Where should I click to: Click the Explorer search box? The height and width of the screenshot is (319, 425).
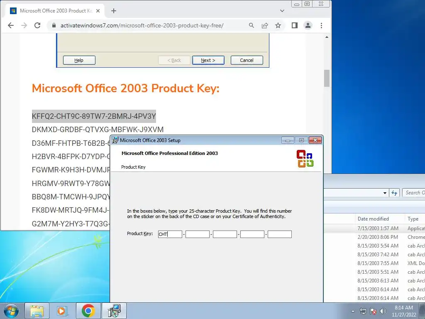[x=414, y=193]
